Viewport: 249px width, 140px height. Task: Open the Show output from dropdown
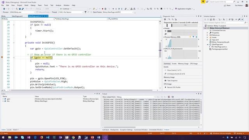click(135, 97)
